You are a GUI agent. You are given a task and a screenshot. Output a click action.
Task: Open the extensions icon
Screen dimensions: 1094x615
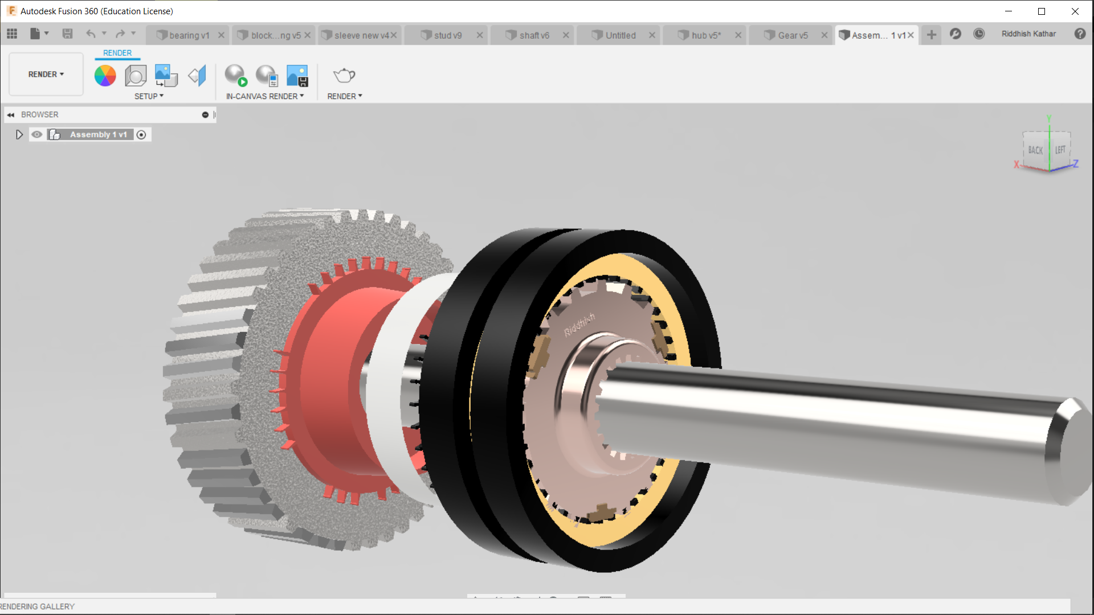(x=956, y=34)
